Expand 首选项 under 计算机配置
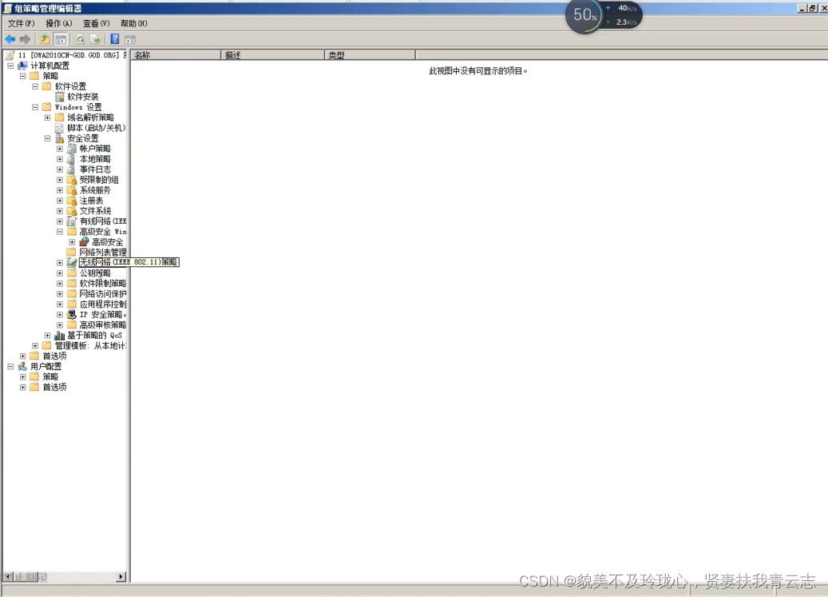Screen dimensions: 828x597 [x=22, y=356]
